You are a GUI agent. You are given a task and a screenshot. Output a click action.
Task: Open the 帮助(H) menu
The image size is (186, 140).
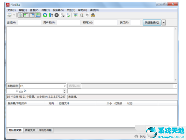(83, 10)
